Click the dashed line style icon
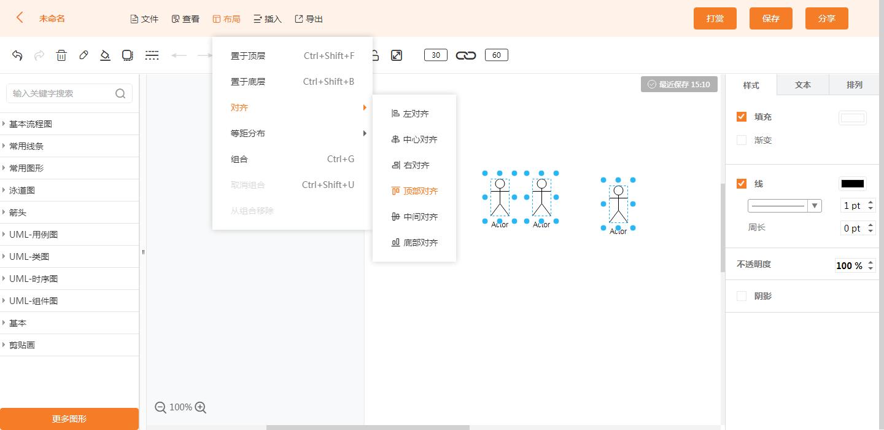884x430 pixels. (152, 55)
